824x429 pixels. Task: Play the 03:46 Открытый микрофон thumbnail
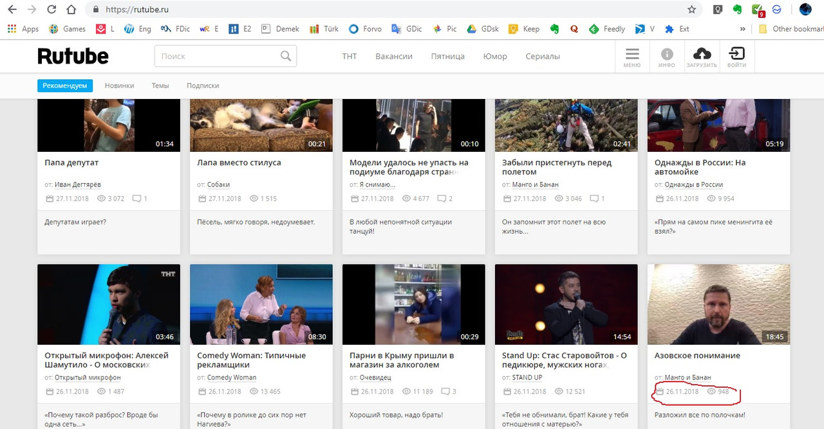tap(109, 304)
